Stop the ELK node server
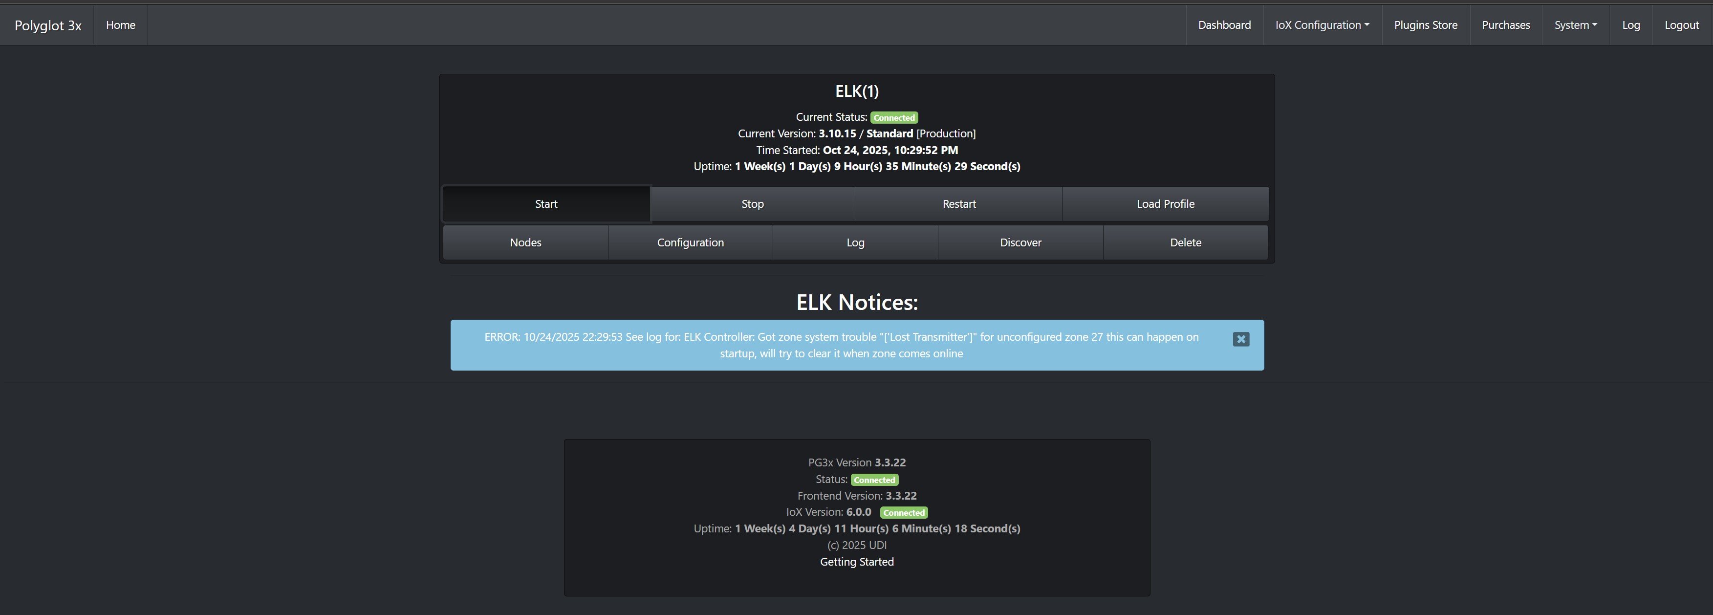 point(752,204)
